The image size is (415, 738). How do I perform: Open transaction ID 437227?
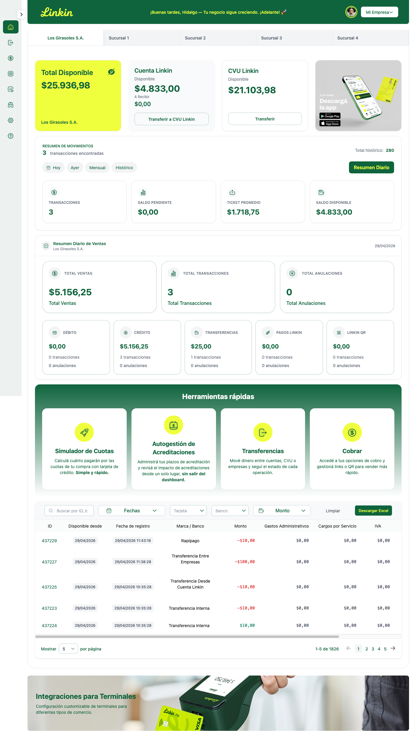[49, 562]
